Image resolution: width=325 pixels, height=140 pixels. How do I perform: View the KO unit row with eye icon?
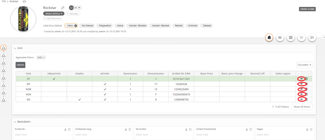pyautogui.click(x=302, y=99)
